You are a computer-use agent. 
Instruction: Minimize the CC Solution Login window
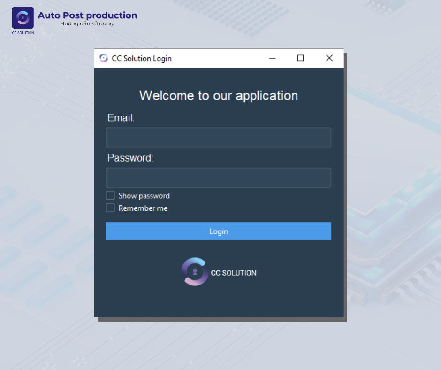[272, 58]
